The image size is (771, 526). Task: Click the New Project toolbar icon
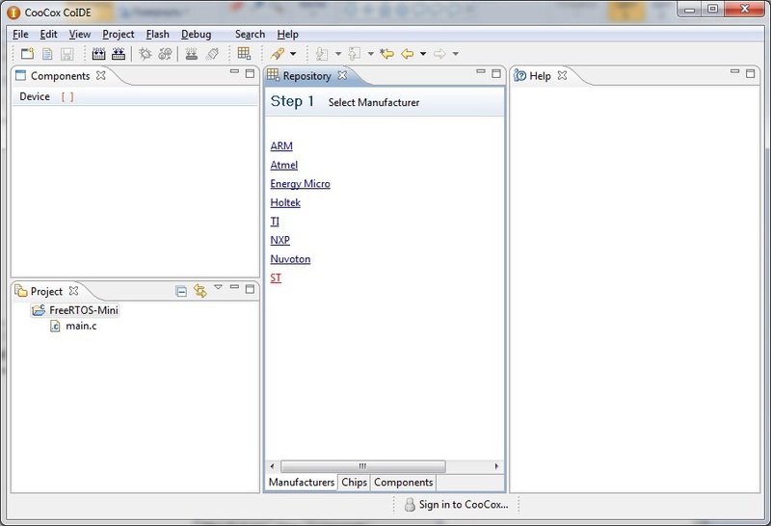tap(28, 54)
